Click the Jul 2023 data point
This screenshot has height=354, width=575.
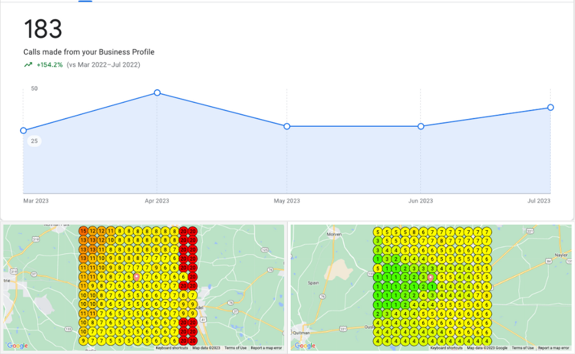click(x=551, y=107)
